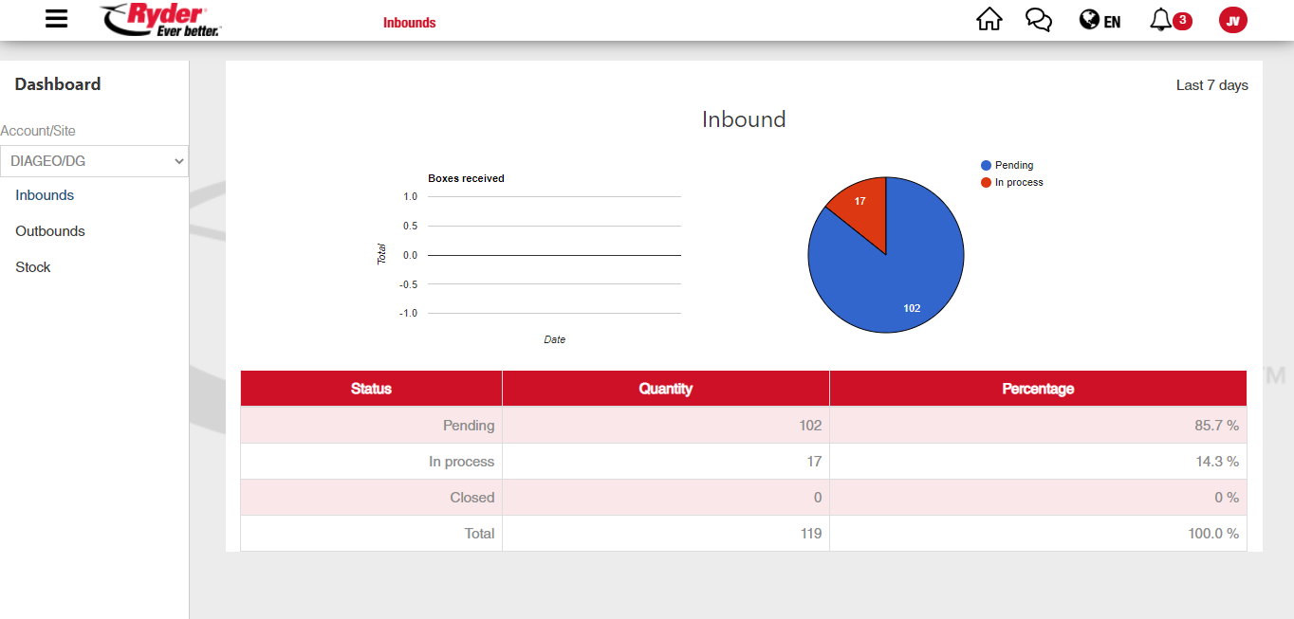
Task: Open the hamburger menu
Action: click(57, 19)
